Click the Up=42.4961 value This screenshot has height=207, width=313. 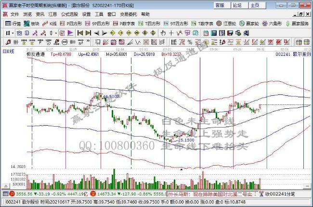click(89, 54)
